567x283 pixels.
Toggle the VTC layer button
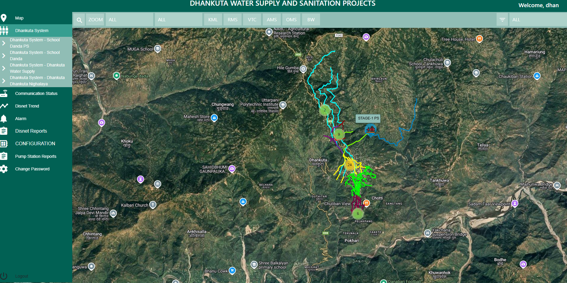pyautogui.click(x=252, y=20)
